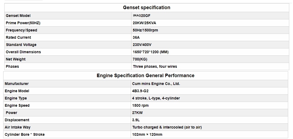Select the IMAQ20GF model value cell
293x139 pixels.
pos(142,16)
